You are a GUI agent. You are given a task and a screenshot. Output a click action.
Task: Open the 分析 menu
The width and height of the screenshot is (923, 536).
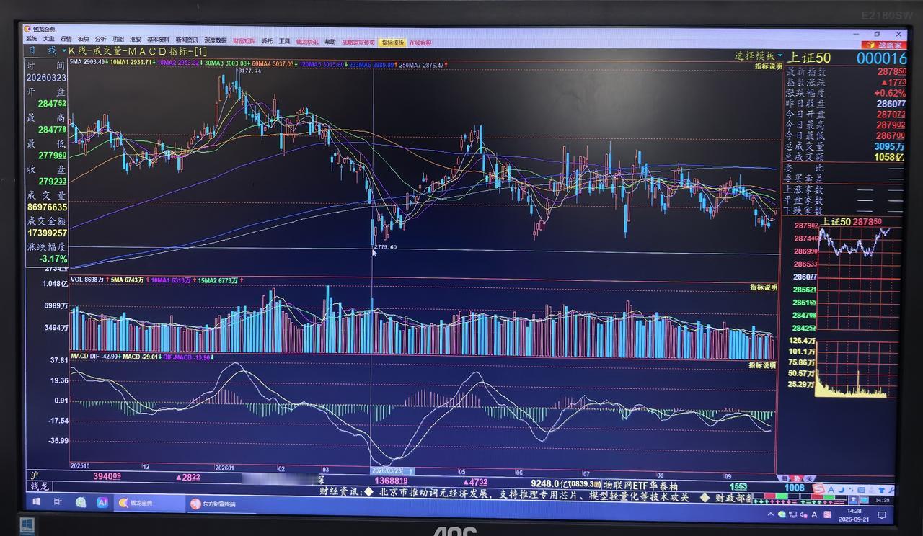click(x=101, y=40)
